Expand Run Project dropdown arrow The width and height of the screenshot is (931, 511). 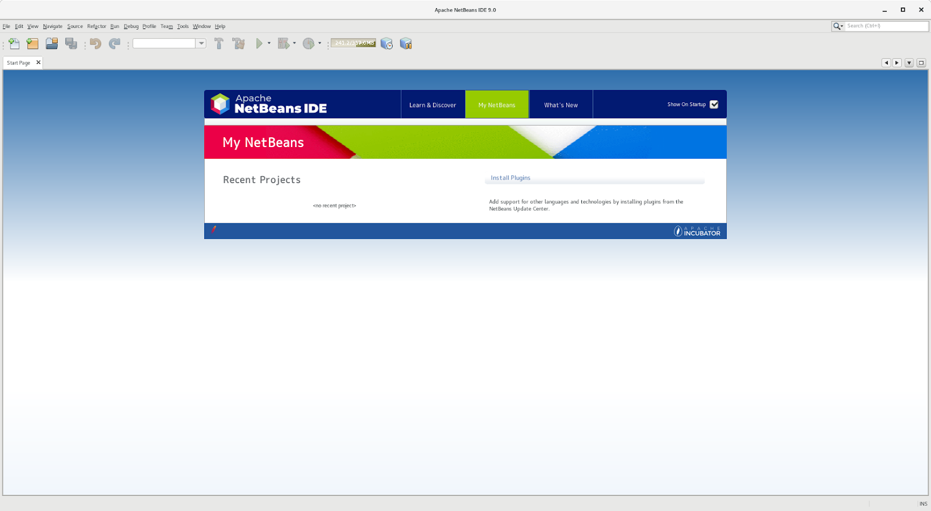269,43
